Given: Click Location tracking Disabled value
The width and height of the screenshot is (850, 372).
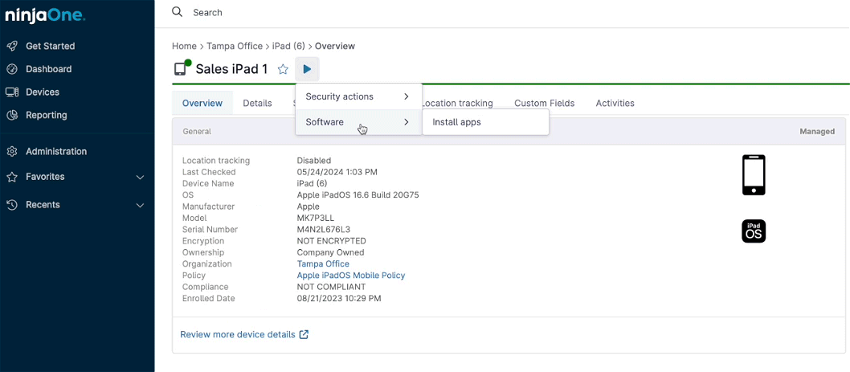Looking at the screenshot, I should (314, 161).
